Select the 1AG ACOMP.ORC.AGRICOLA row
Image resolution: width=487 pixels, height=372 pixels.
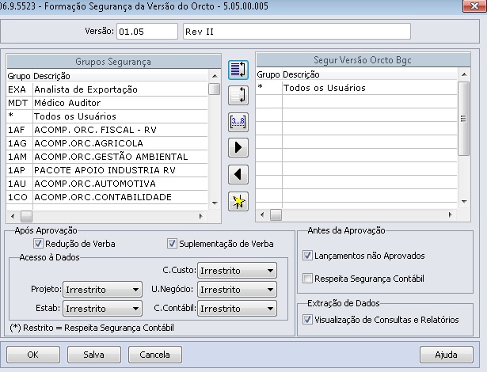click(107, 143)
